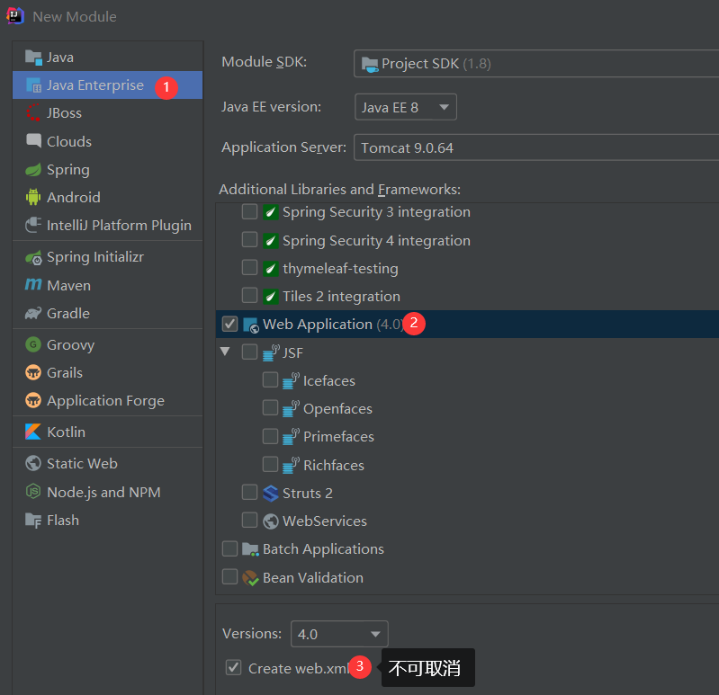Screen dimensions: 719x695
Task: Click the Primefaces framework icon
Action: click(292, 437)
